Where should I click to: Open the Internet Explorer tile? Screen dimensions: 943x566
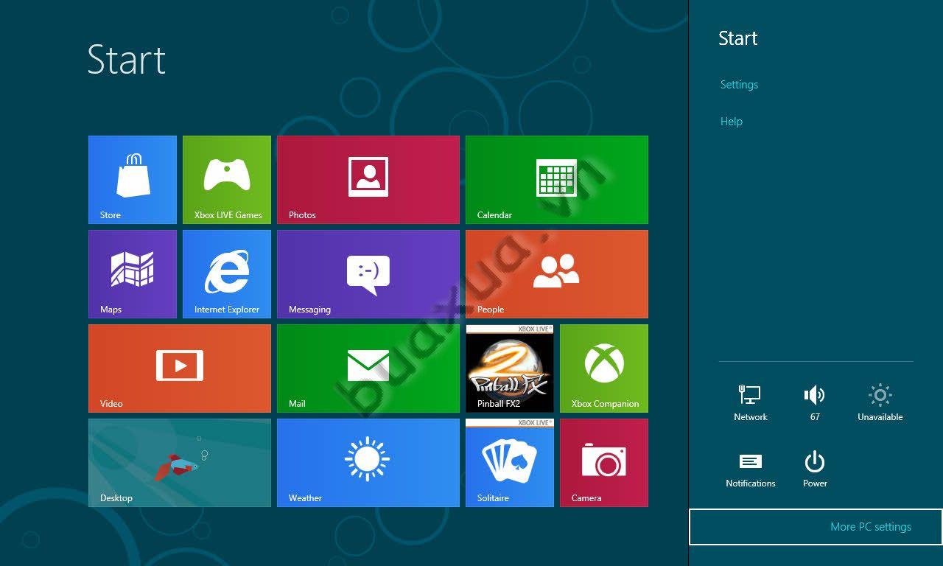click(x=227, y=274)
